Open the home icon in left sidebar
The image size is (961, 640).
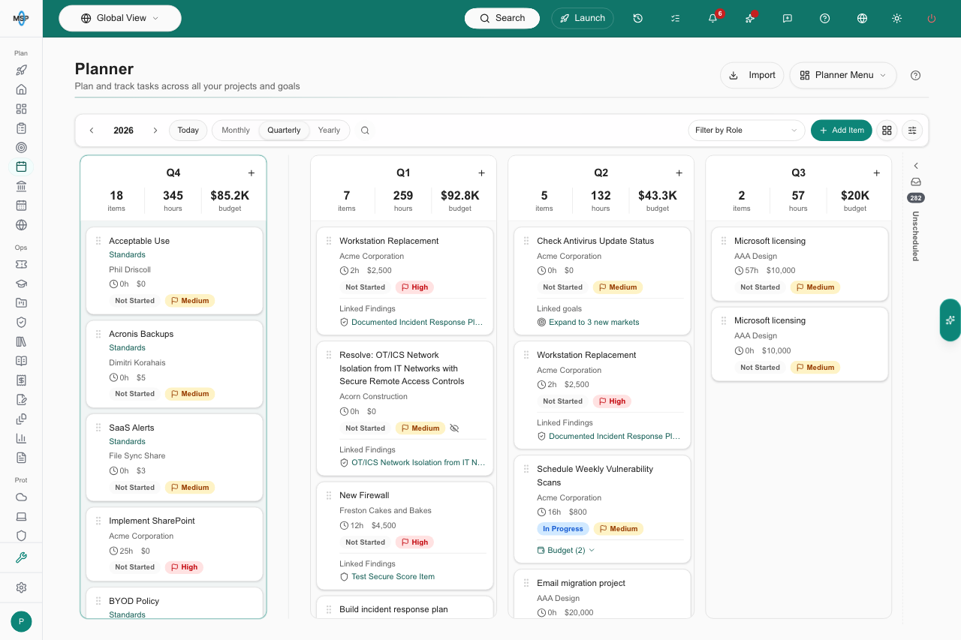click(x=21, y=89)
